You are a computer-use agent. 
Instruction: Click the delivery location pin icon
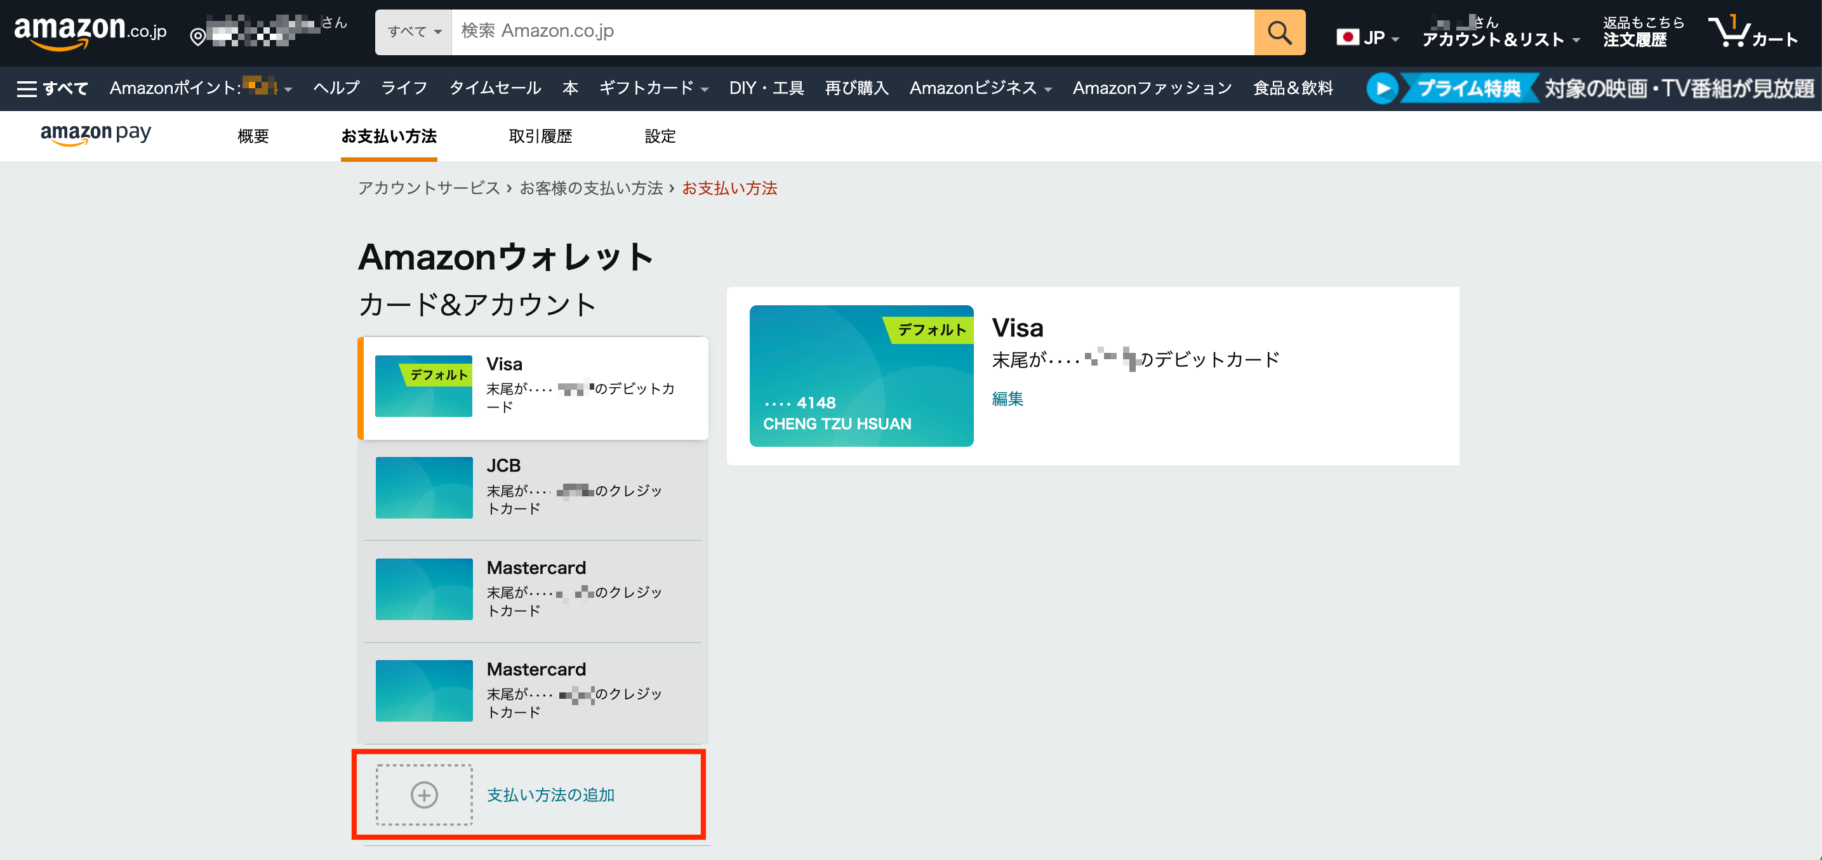198,37
